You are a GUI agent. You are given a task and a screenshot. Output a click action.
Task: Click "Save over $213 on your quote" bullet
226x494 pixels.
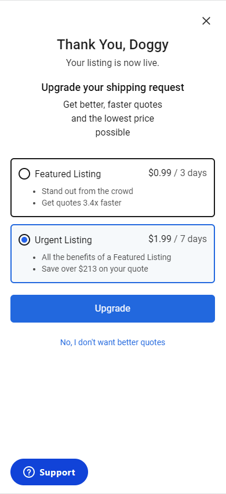pyautogui.click(x=95, y=269)
